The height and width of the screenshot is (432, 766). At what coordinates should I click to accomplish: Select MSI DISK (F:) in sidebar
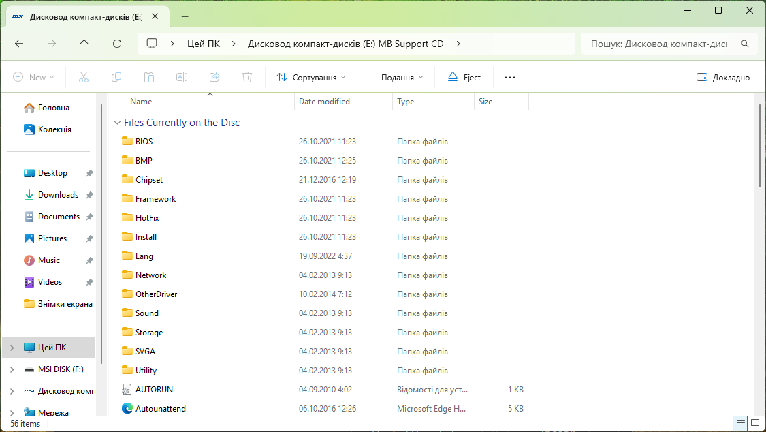coord(61,369)
